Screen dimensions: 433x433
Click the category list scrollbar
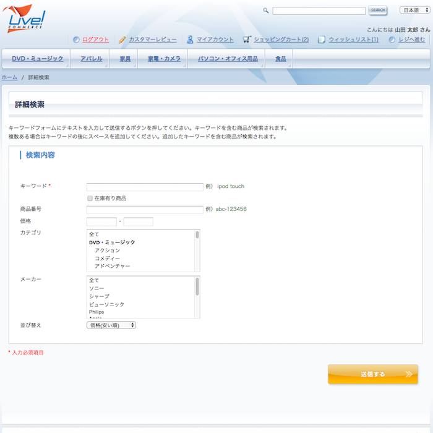click(x=197, y=251)
